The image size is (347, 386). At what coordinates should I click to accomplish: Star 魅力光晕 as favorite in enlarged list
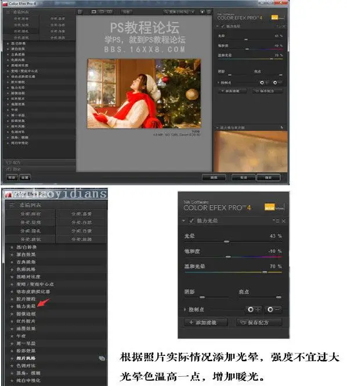click(12, 307)
